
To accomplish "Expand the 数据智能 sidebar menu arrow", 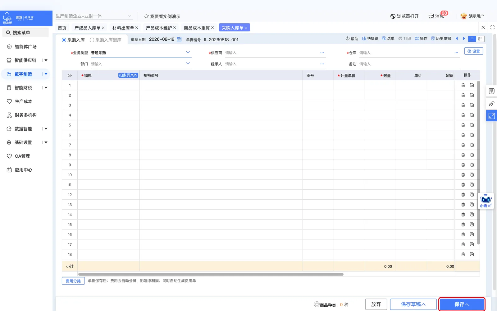I will click(x=46, y=129).
